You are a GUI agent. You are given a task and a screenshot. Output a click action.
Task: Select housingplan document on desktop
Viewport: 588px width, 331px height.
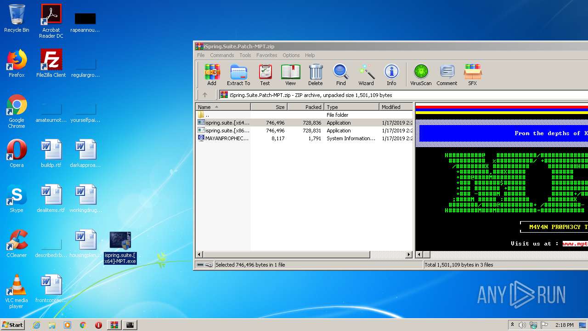tap(85, 244)
